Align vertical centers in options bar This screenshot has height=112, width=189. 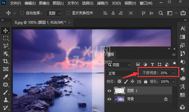click(151, 13)
